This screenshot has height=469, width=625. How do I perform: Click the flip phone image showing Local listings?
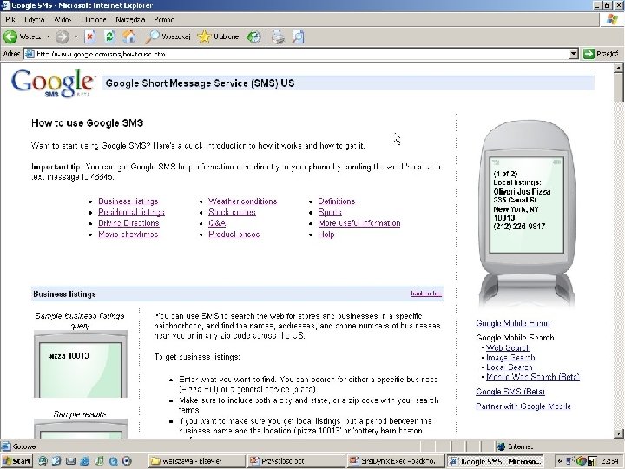(x=527, y=214)
